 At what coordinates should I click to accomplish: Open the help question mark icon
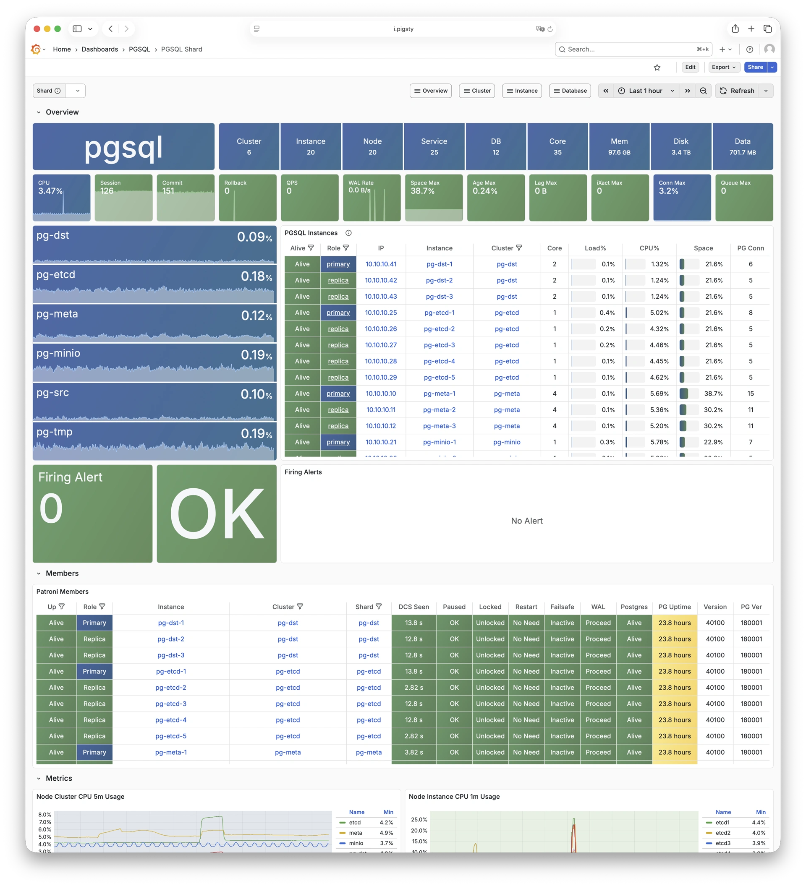pos(750,49)
